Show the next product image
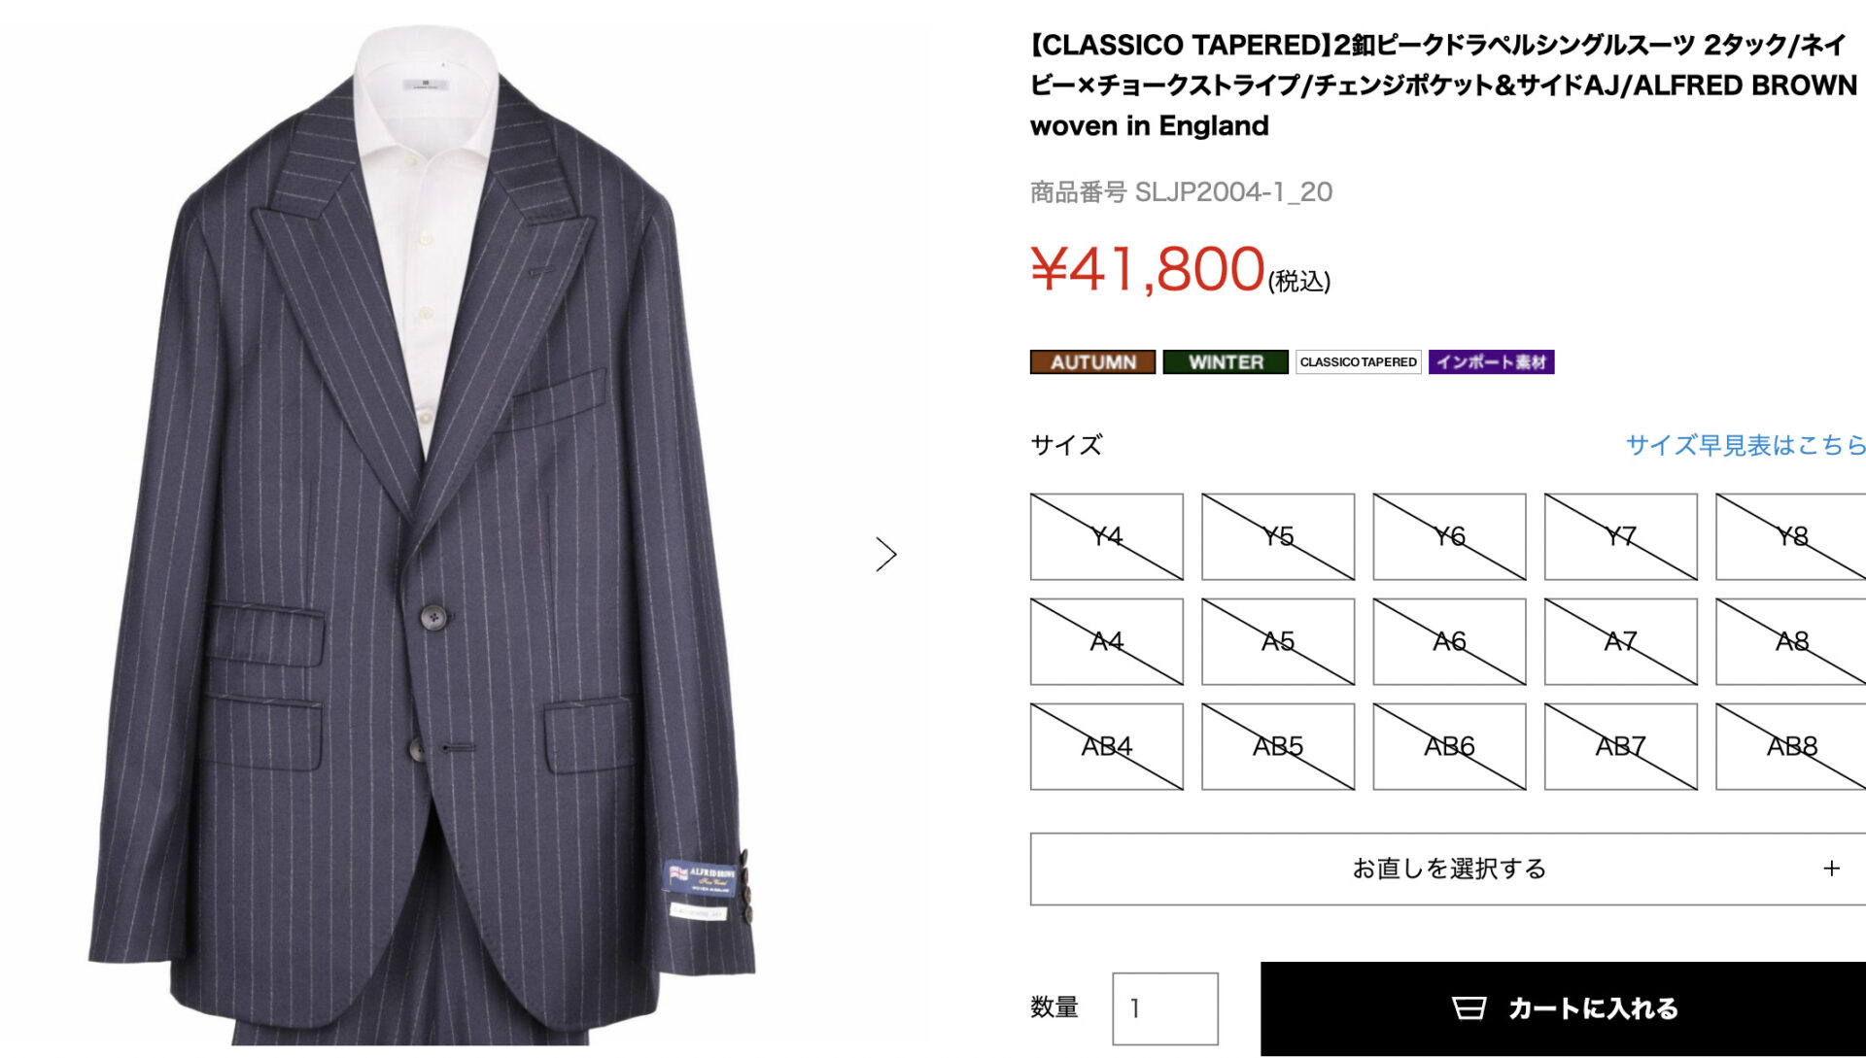This screenshot has height=1058, width=1866. pyautogui.click(x=885, y=554)
